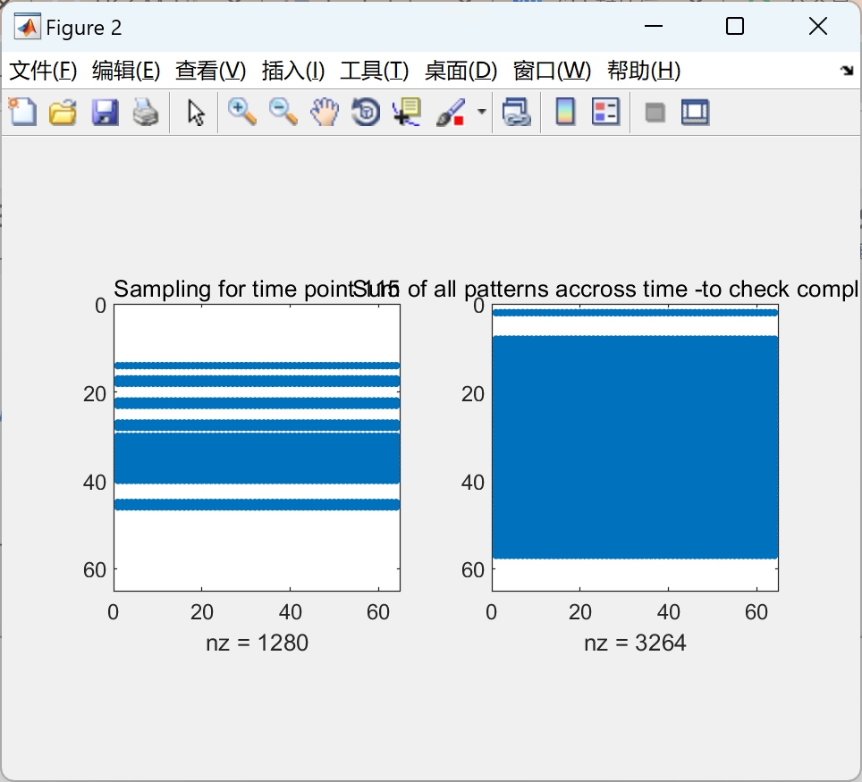Click the New Figure icon
This screenshot has width=862, height=782.
tap(22, 112)
